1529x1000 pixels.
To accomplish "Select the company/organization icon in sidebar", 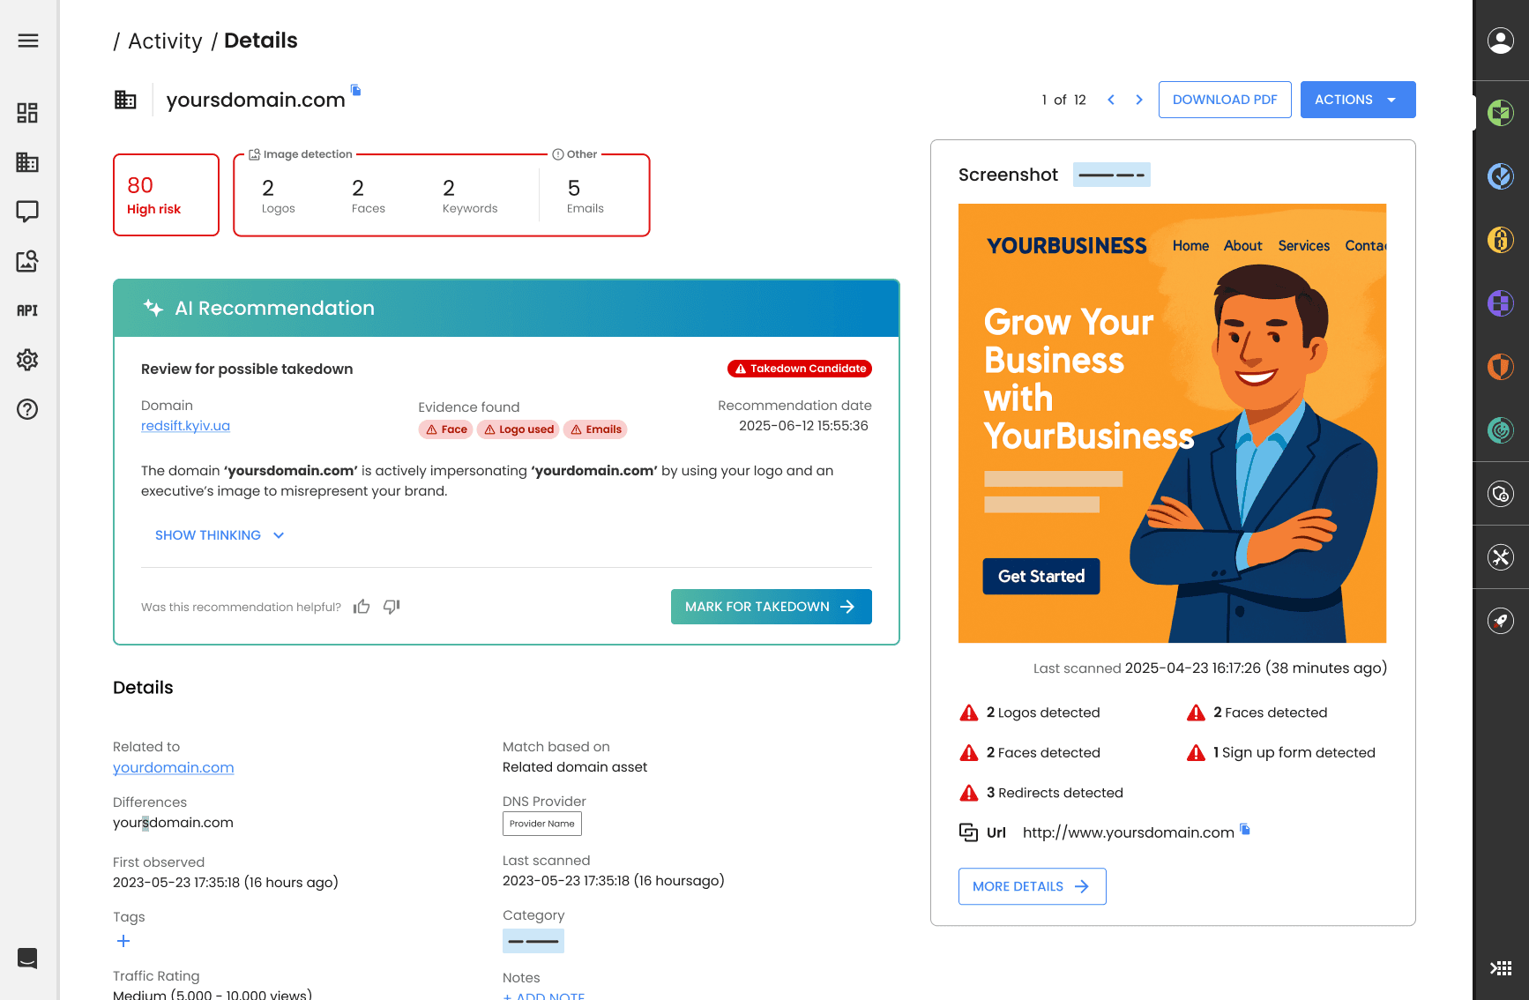I will click(27, 162).
